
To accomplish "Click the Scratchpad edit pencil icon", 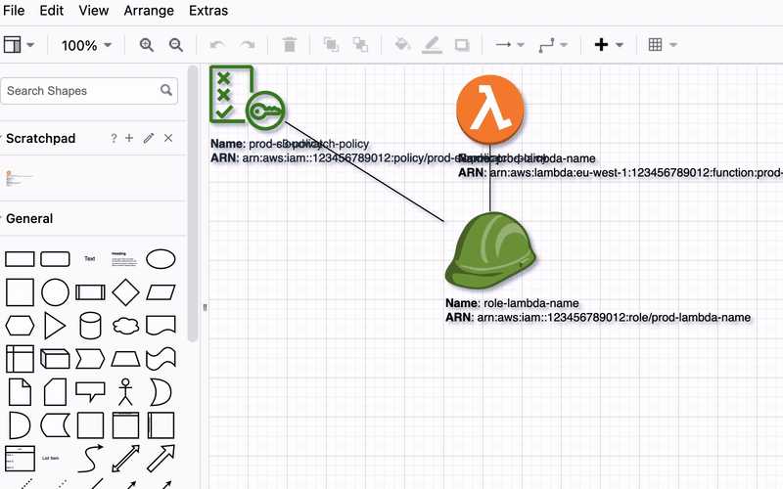I will pos(149,138).
